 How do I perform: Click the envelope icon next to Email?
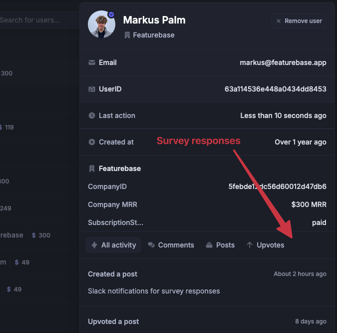tap(92, 62)
